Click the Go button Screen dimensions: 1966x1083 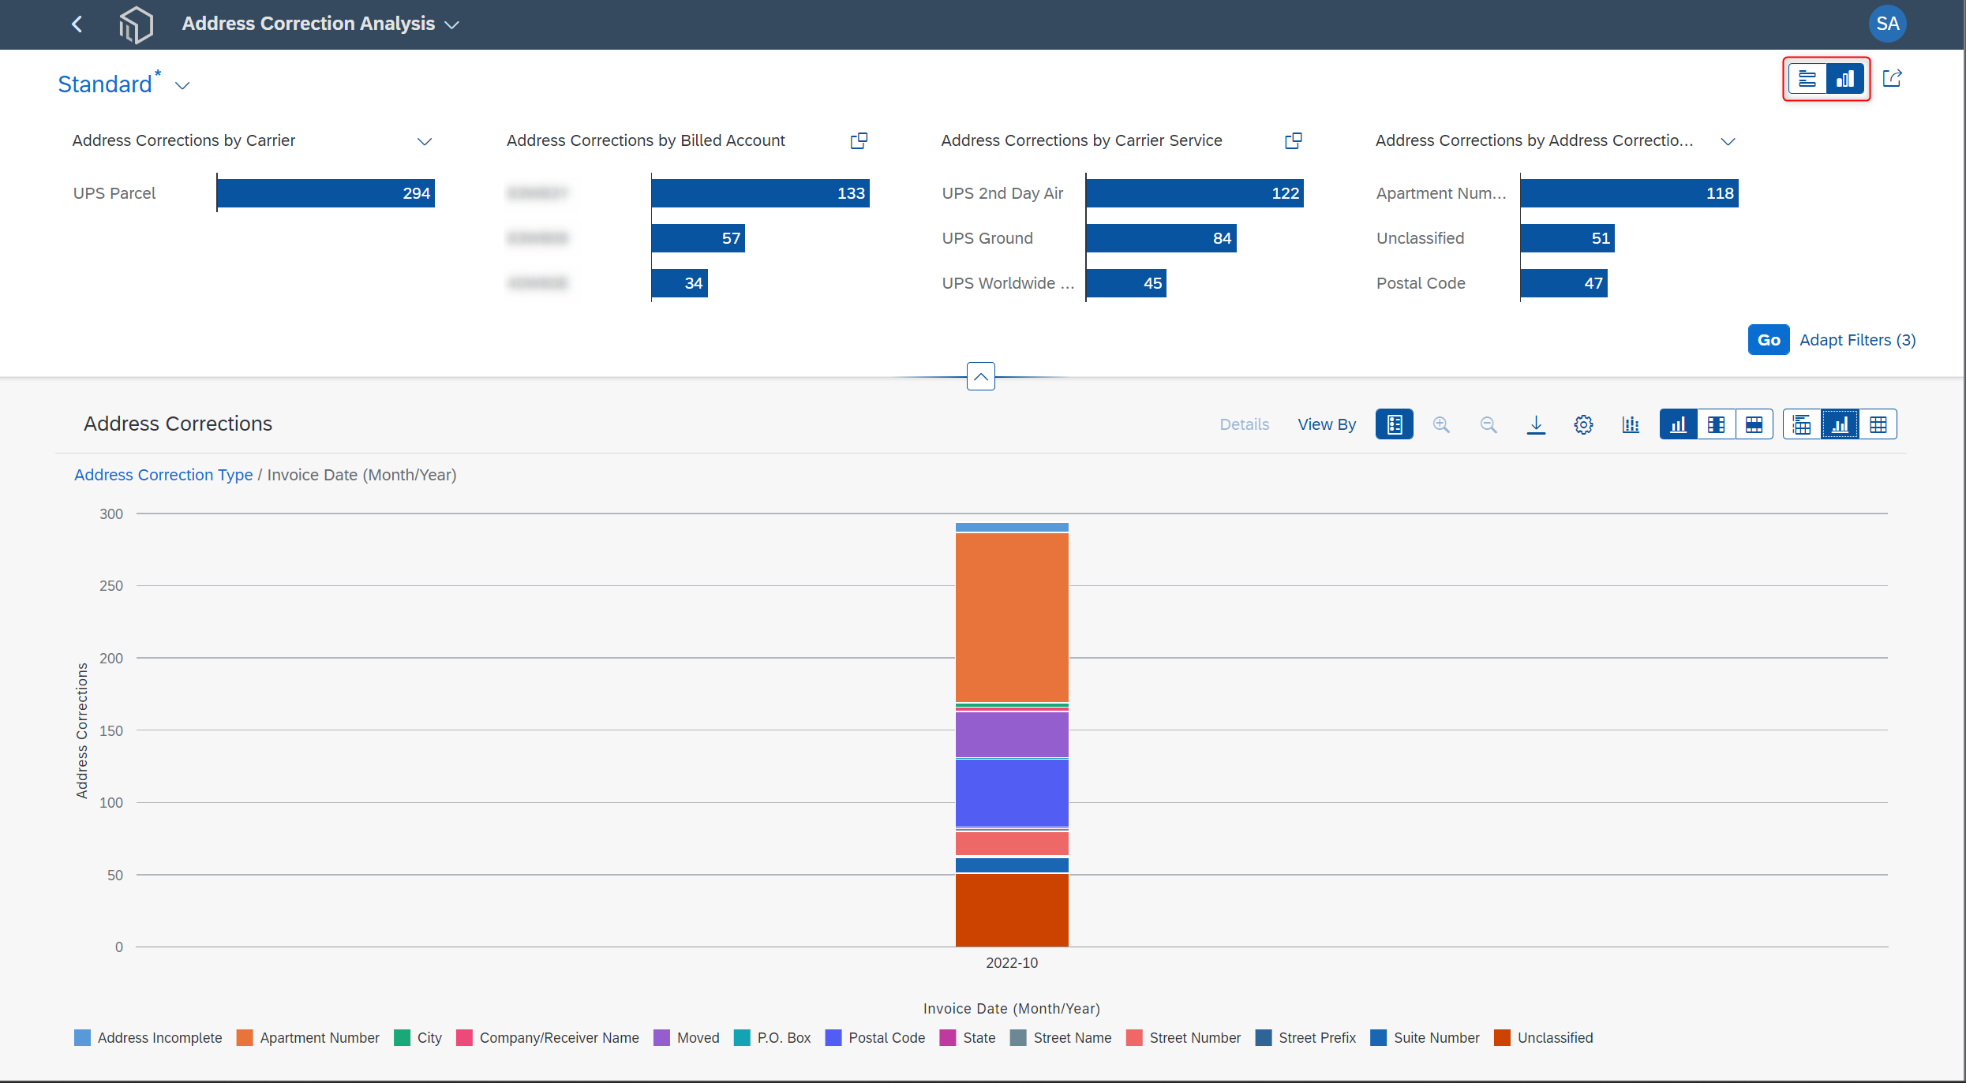[x=1769, y=340]
